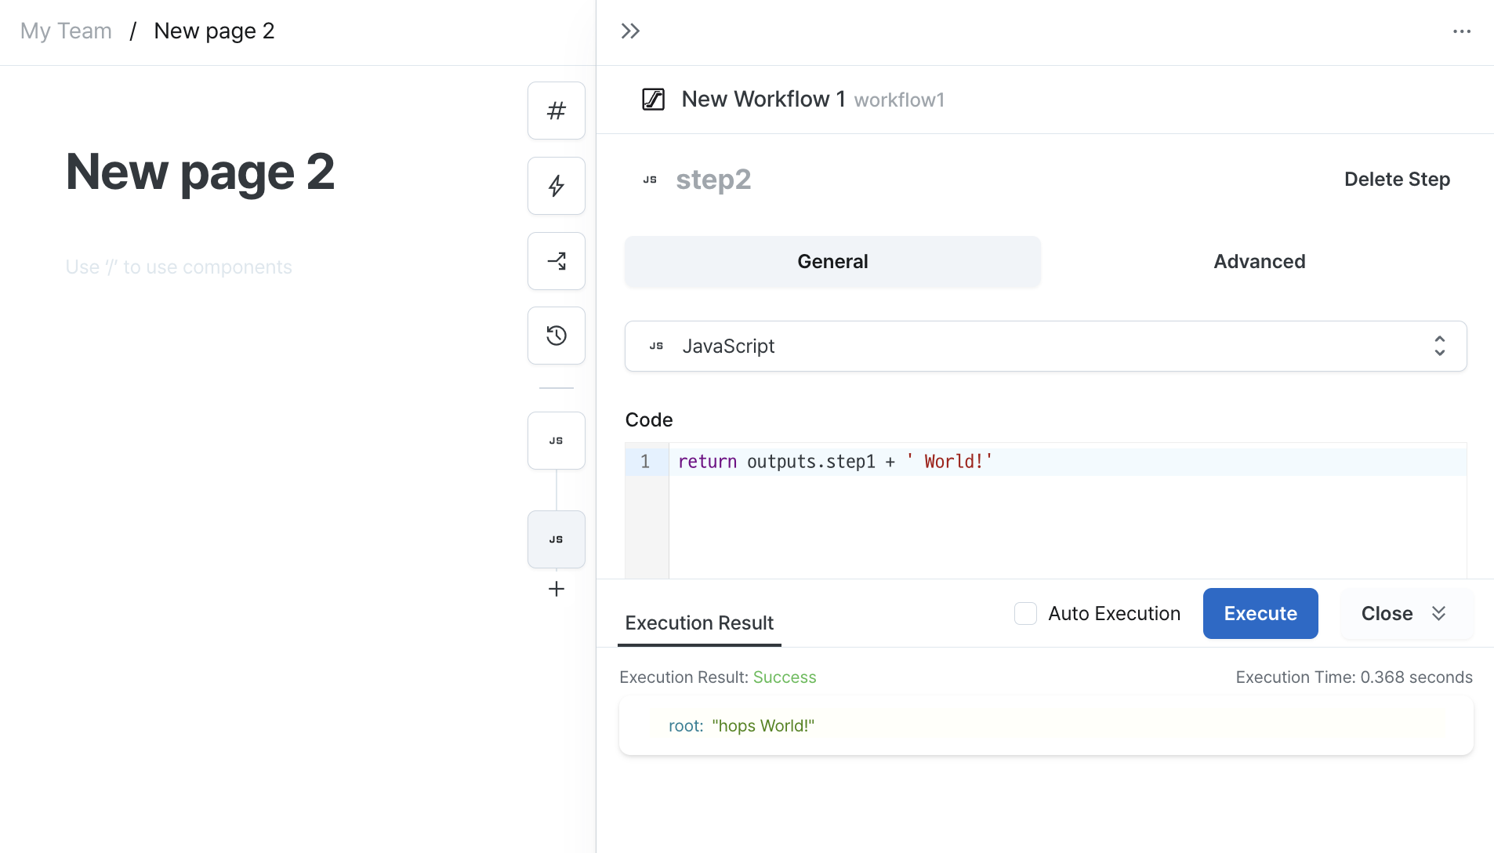Click the 'Use / to use components' placeholder

click(x=179, y=267)
